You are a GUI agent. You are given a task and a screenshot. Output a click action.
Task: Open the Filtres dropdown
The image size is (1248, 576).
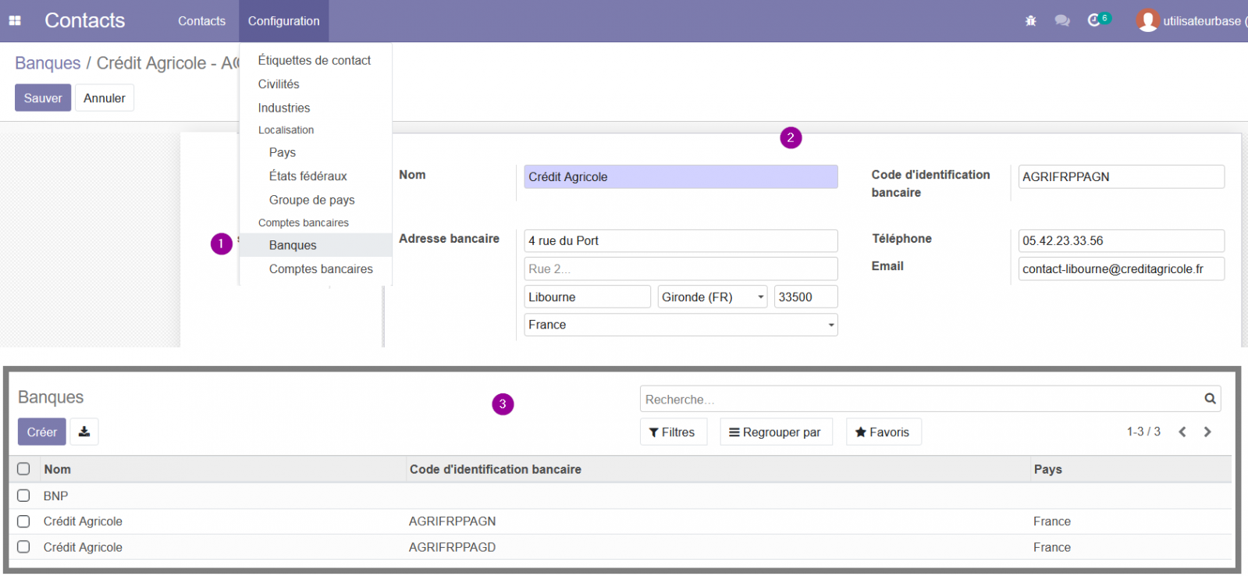click(x=673, y=432)
